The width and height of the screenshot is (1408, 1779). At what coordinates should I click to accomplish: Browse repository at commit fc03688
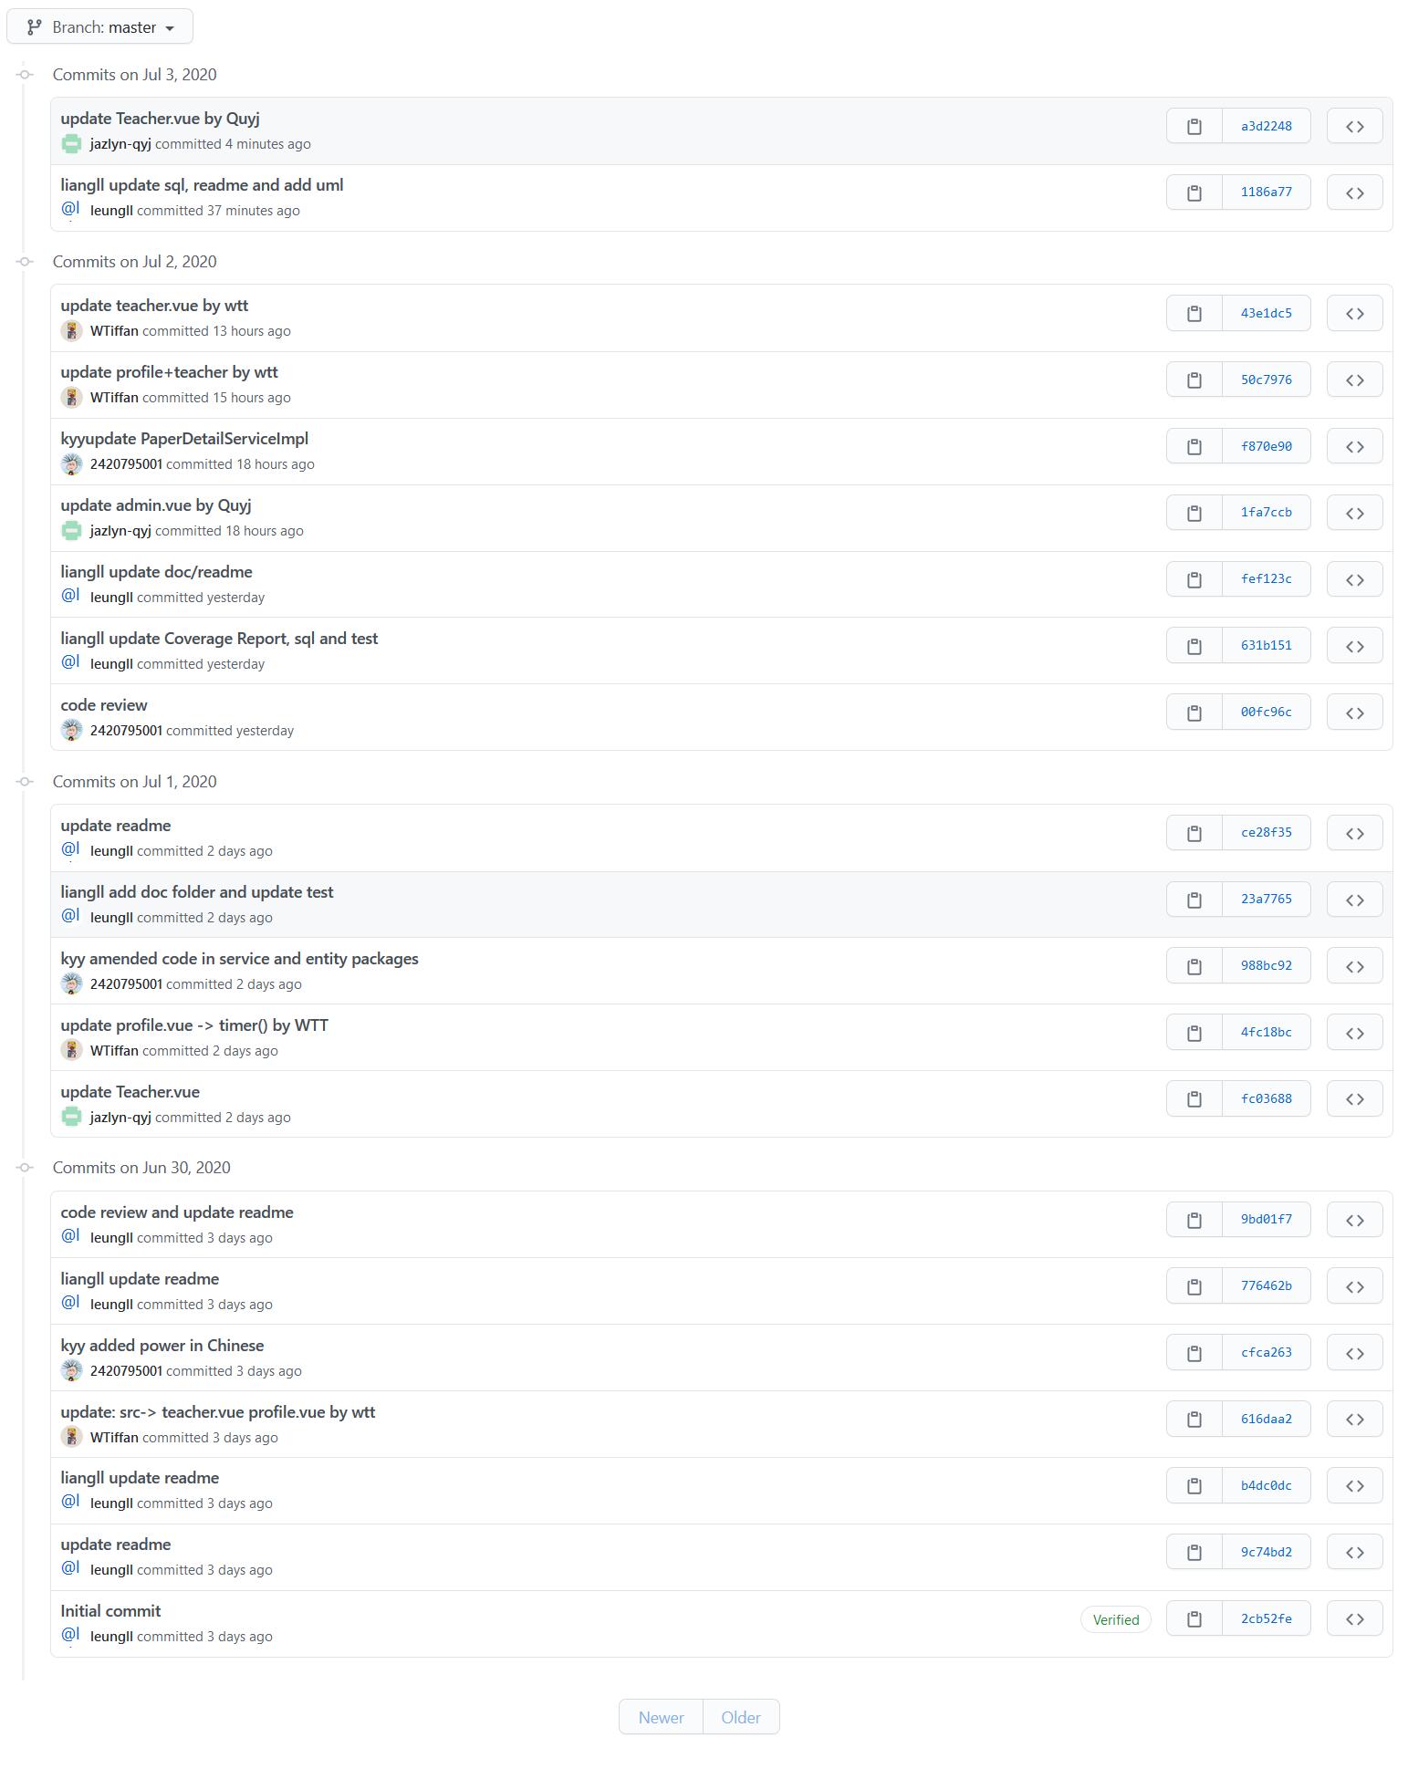pyautogui.click(x=1354, y=1098)
